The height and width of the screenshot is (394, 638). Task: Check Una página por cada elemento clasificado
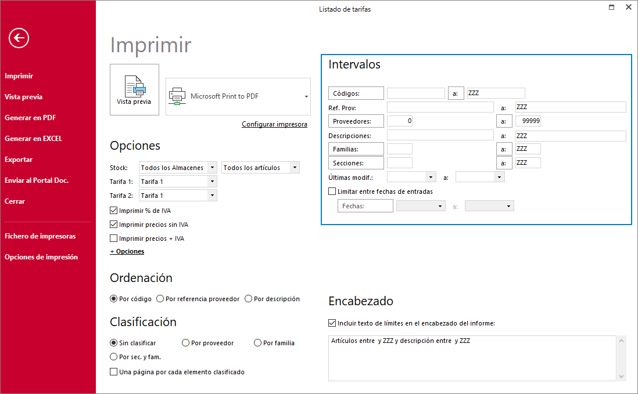click(113, 371)
